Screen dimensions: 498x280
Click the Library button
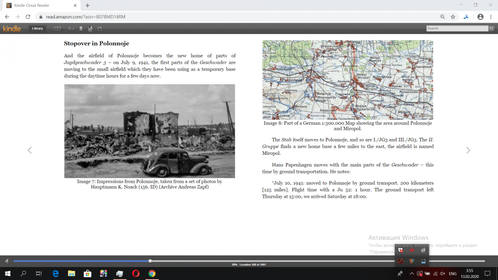pos(37,29)
